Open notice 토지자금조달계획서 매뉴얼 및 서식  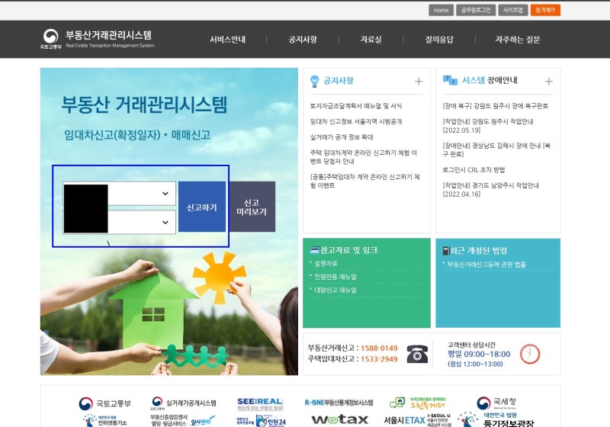tap(356, 106)
